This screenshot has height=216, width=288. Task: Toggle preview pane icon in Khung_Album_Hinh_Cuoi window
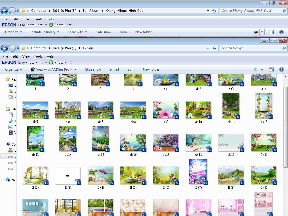tap(271, 32)
